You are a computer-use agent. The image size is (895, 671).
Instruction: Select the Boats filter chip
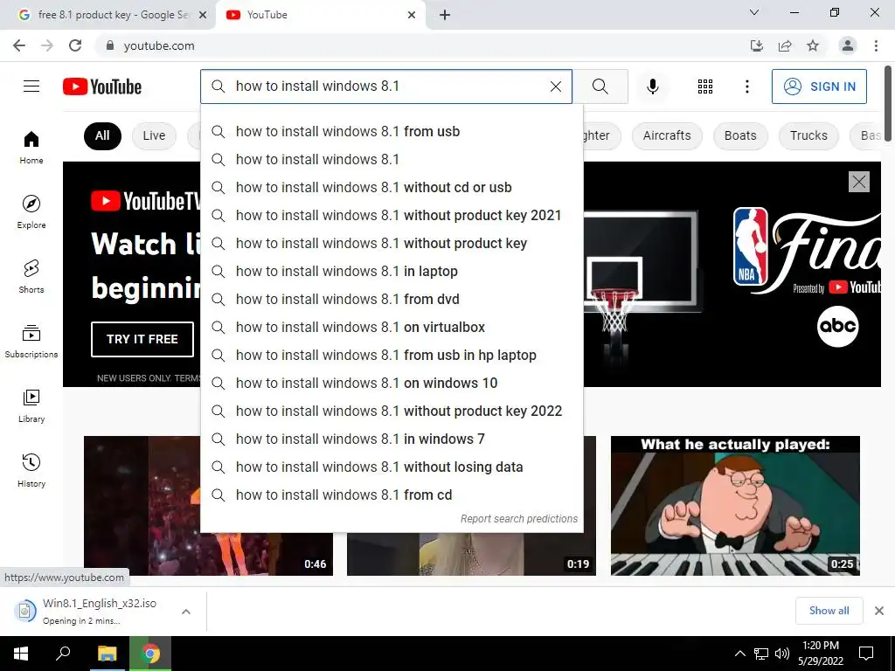coord(740,135)
